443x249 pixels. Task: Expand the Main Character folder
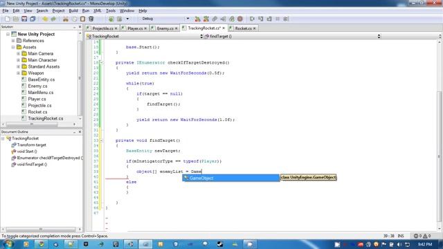(x=19, y=60)
